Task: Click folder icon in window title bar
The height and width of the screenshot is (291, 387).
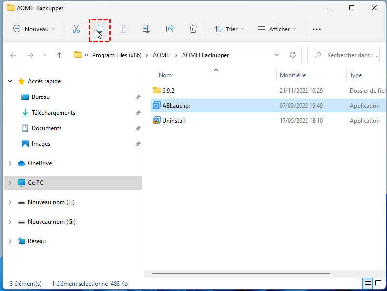Action: coord(11,8)
